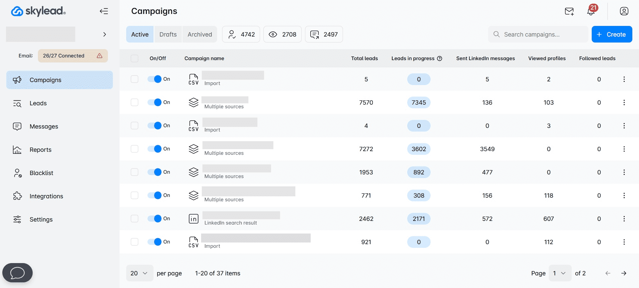The image size is (639, 288).
Task: Click the 2497 messages stat button
Action: coord(324,34)
